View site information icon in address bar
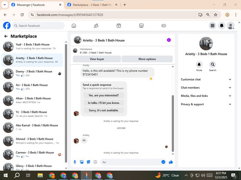Screen dimensions: 241x180 (x=32, y=15)
